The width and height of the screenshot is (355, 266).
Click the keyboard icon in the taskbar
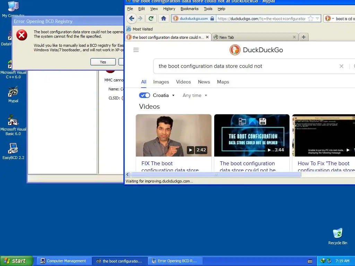click(x=310, y=261)
